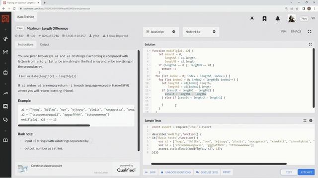Viewport: 318px width, 178px height.
Task: Expand the Solution editor panel
Action: point(310,44)
